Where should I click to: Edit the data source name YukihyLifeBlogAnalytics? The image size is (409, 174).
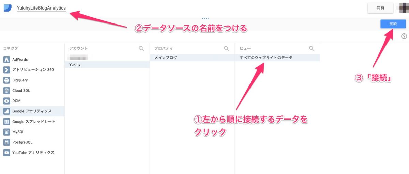[x=41, y=8]
